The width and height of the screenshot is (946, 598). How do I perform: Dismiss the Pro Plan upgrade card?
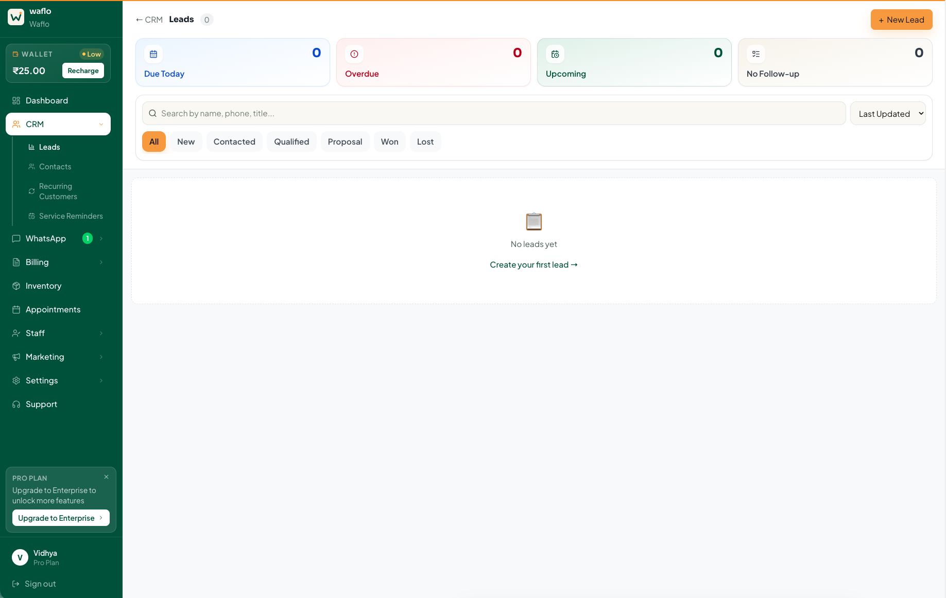(106, 477)
